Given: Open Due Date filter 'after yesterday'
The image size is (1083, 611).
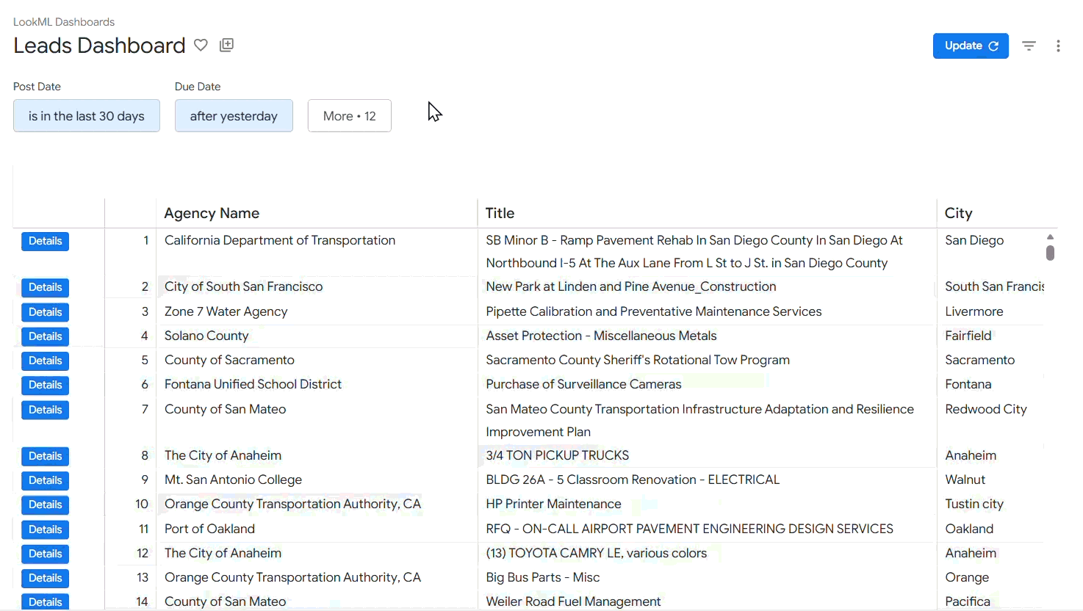Looking at the screenshot, I should pos(234,116).
